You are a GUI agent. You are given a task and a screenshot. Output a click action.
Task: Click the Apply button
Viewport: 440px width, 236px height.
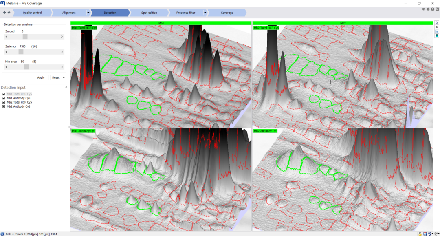41,77
